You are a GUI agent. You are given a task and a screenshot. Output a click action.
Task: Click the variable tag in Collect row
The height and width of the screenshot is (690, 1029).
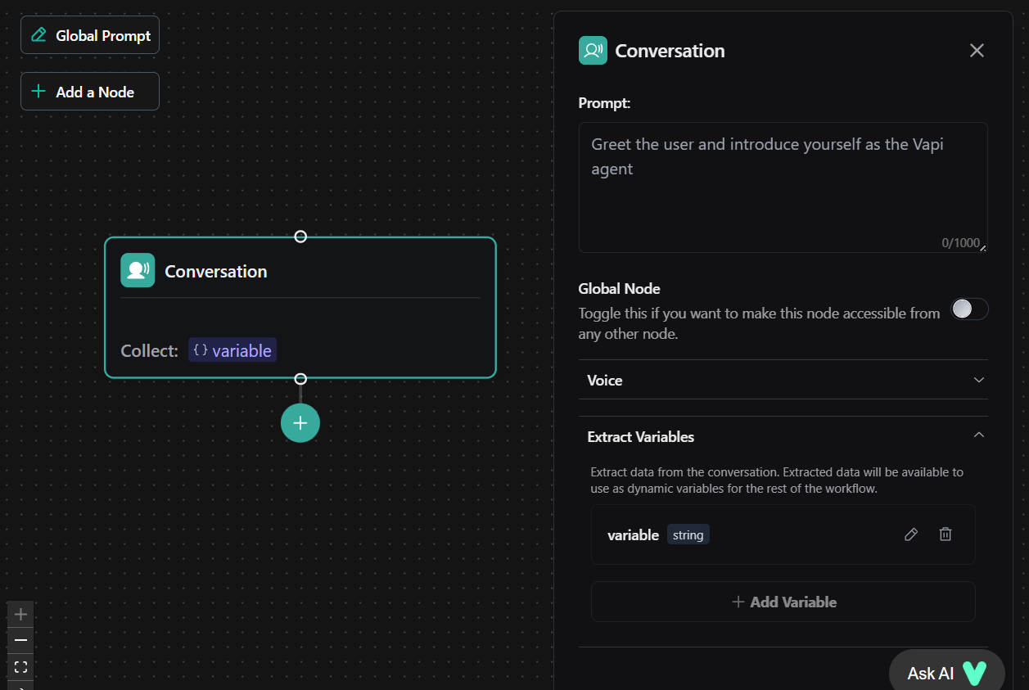[x=232, y=350]
